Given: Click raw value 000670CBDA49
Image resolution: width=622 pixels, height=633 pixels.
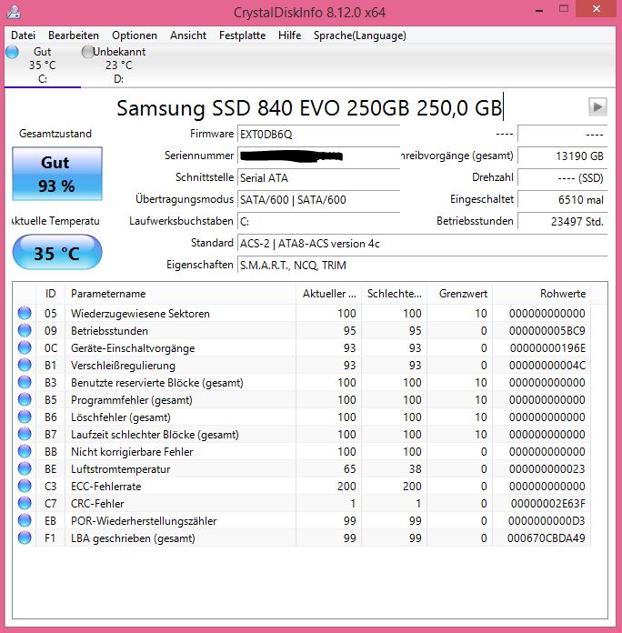Looking at the screenshot, I should coord(547,538).
